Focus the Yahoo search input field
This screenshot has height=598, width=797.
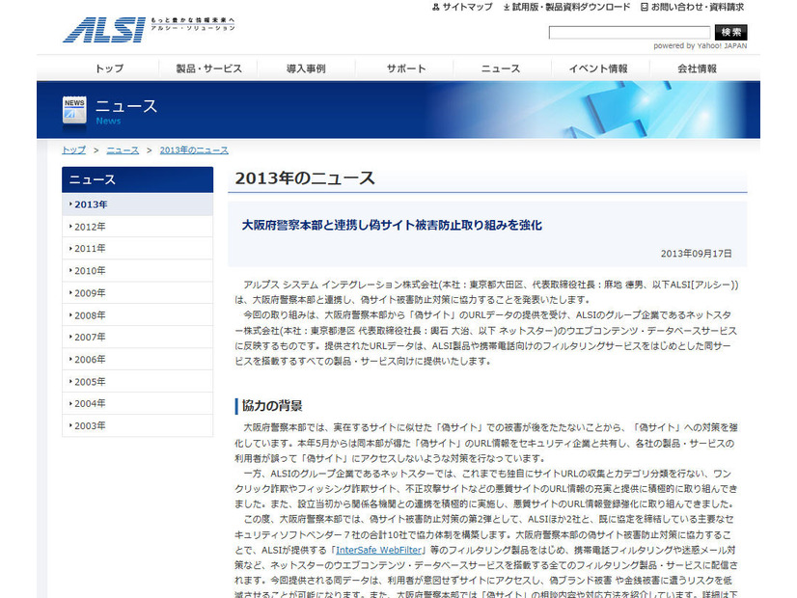[628, 32]
